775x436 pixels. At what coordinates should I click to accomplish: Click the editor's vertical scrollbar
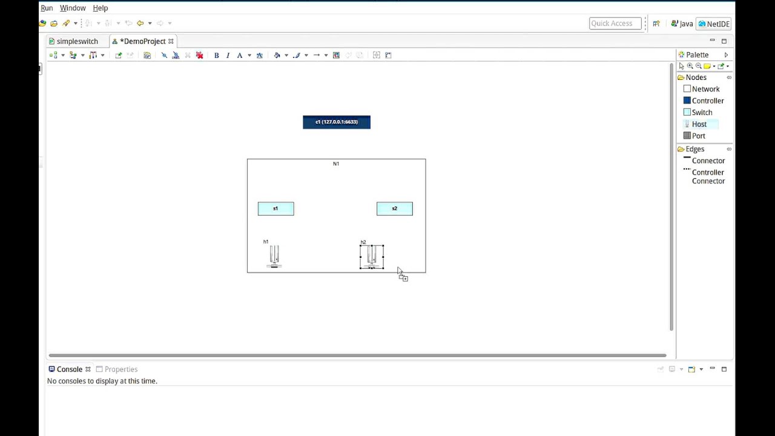[671, 196]
